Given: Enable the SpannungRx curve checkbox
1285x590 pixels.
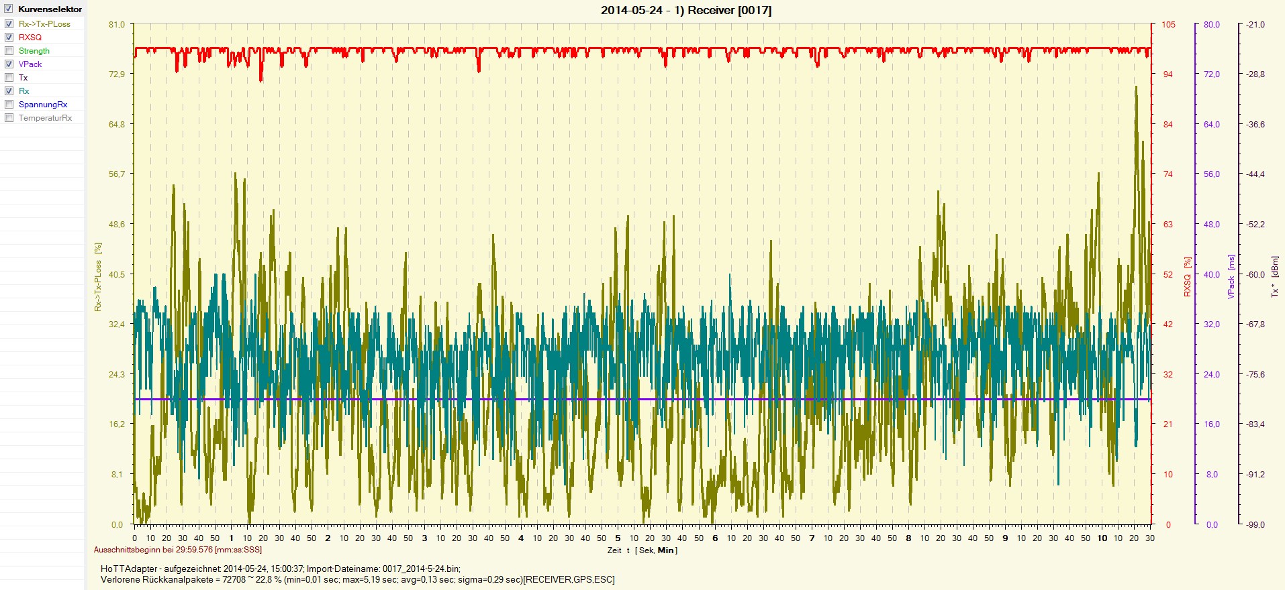Looking at the screenshot, I should click(x=9, y=105).
